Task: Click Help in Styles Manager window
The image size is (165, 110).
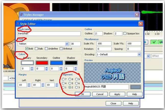Action: coord(131,103)
